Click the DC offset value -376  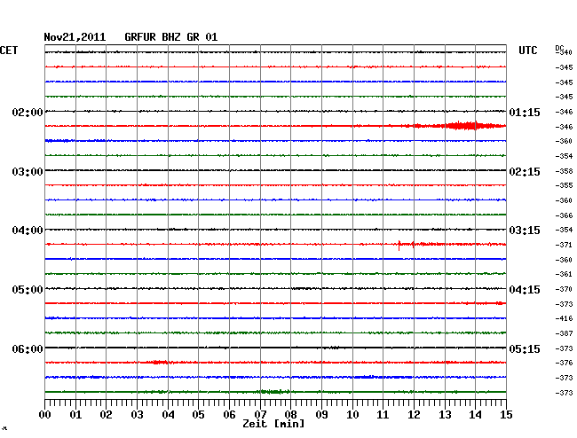point(564,363)
